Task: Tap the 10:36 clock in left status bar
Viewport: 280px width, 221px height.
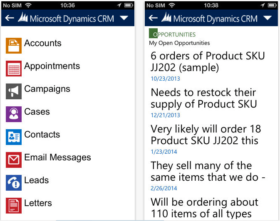Action: [67, 5]
